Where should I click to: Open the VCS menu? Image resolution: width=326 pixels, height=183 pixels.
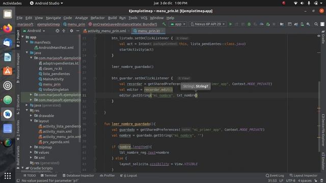pos(144,18)
